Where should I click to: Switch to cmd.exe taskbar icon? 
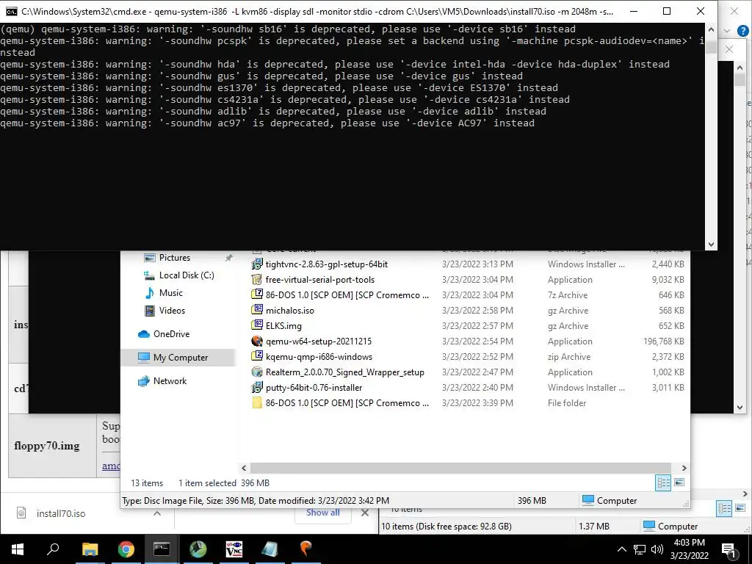point(162,549)
